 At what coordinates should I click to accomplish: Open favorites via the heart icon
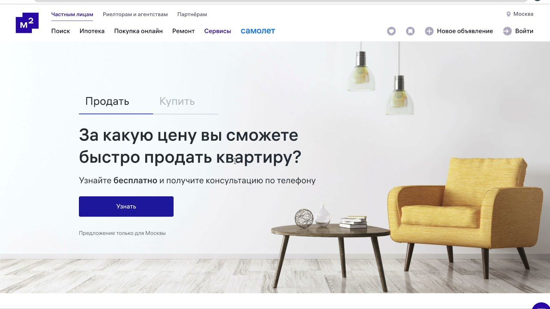(391, 31)
